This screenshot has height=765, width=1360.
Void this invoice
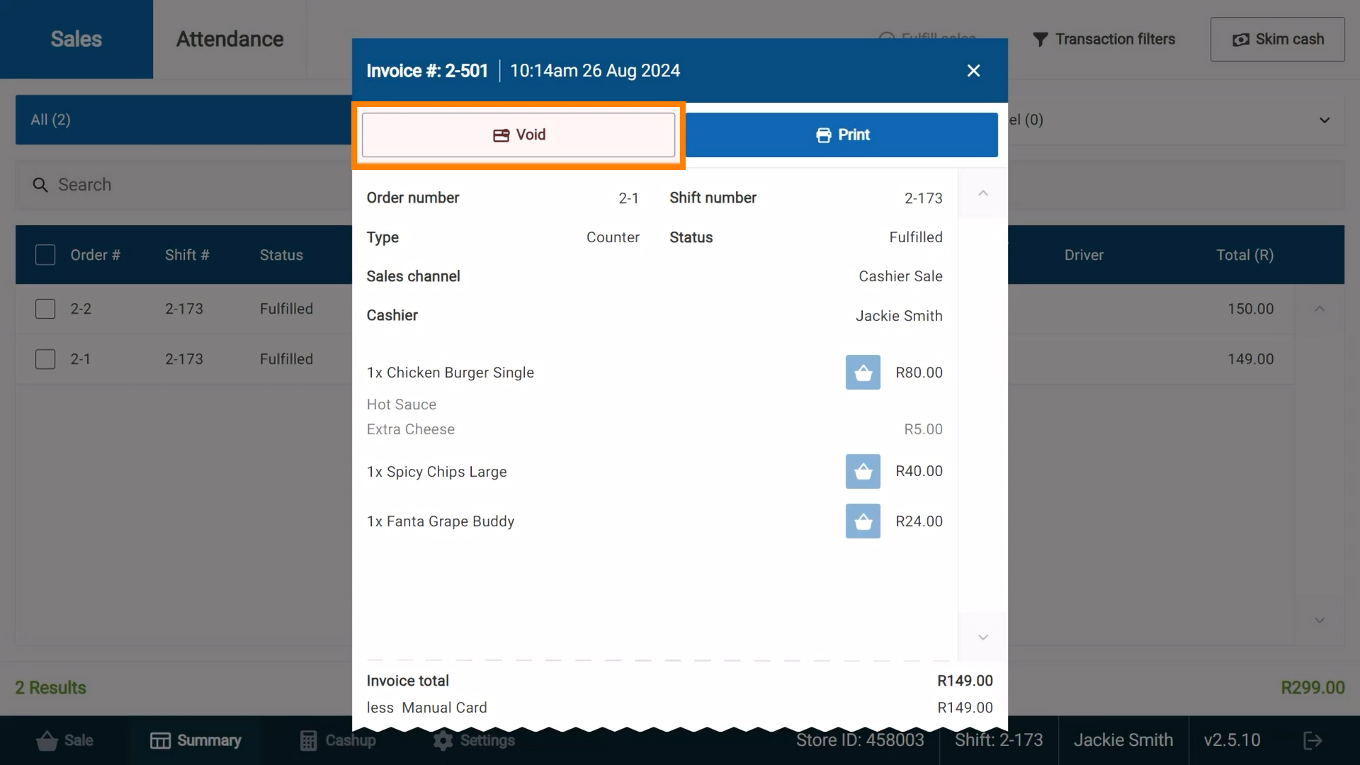point(518,135)
